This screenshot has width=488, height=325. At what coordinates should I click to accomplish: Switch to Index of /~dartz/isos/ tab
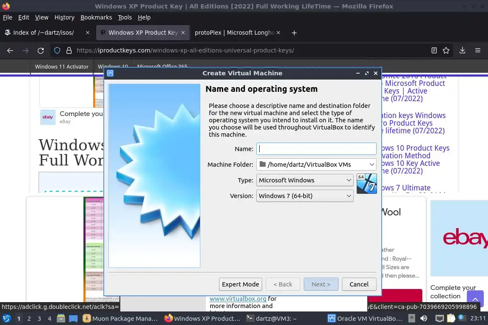(x=44, y=33)
